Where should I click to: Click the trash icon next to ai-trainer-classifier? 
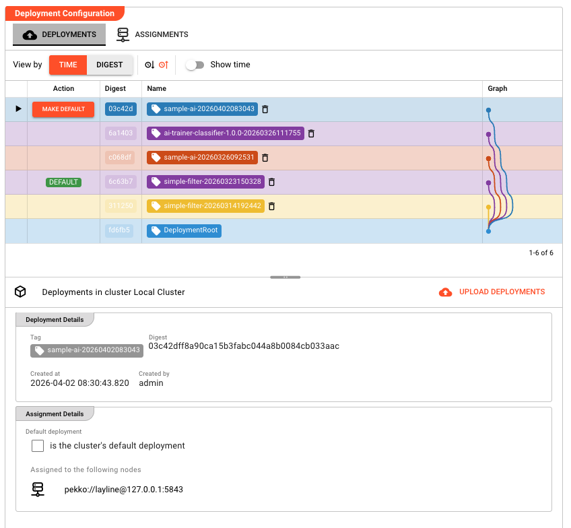[310, 133]
